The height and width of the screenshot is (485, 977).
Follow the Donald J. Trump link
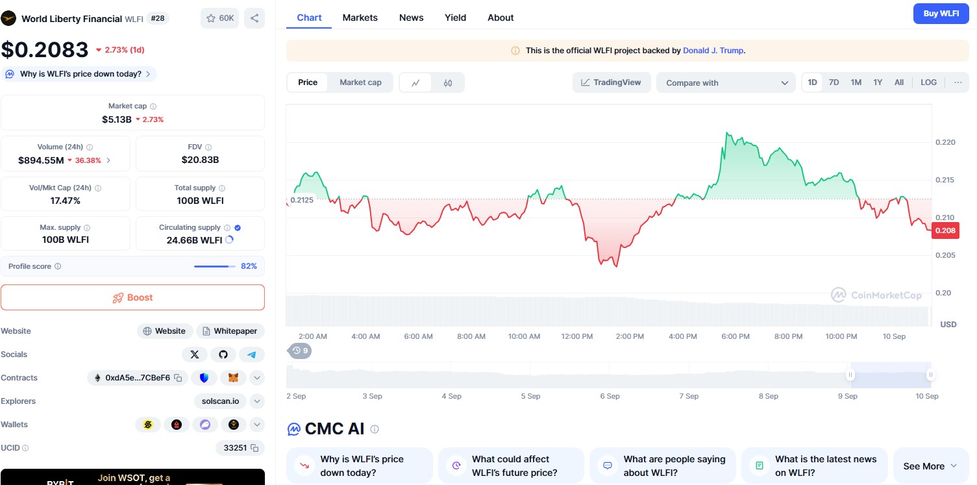pos(713,50)
